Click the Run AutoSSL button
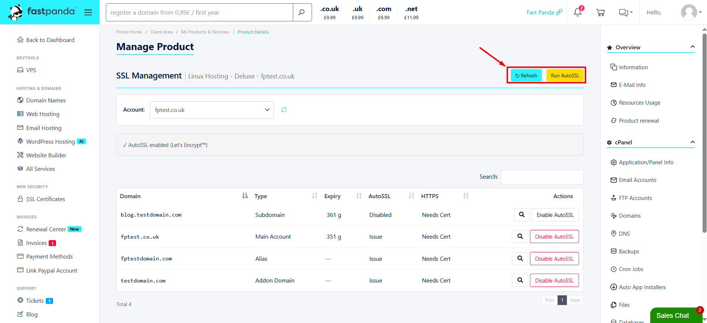This screenshot has height=323, width=707. (x=565, y=76)
